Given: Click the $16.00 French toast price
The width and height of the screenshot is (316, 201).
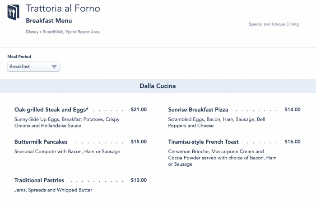Looking at the screenshot, I should pyautogui.click(x=293, y=142).
